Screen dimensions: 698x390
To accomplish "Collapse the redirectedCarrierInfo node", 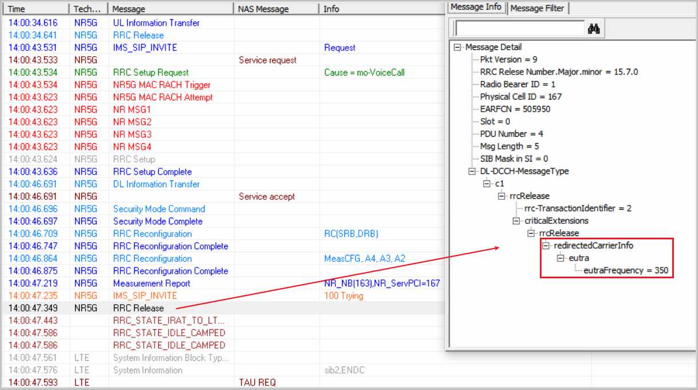I will coord(546,246).
